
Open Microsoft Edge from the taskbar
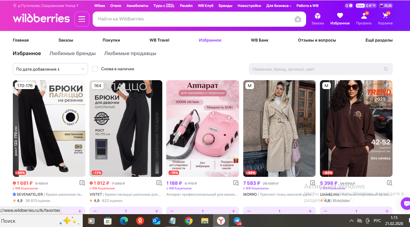124,221
